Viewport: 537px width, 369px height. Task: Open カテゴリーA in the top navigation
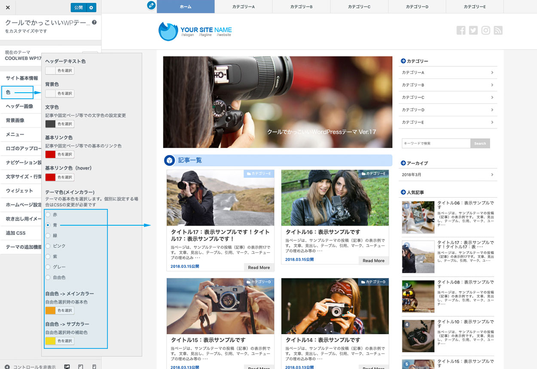[244, 6]
